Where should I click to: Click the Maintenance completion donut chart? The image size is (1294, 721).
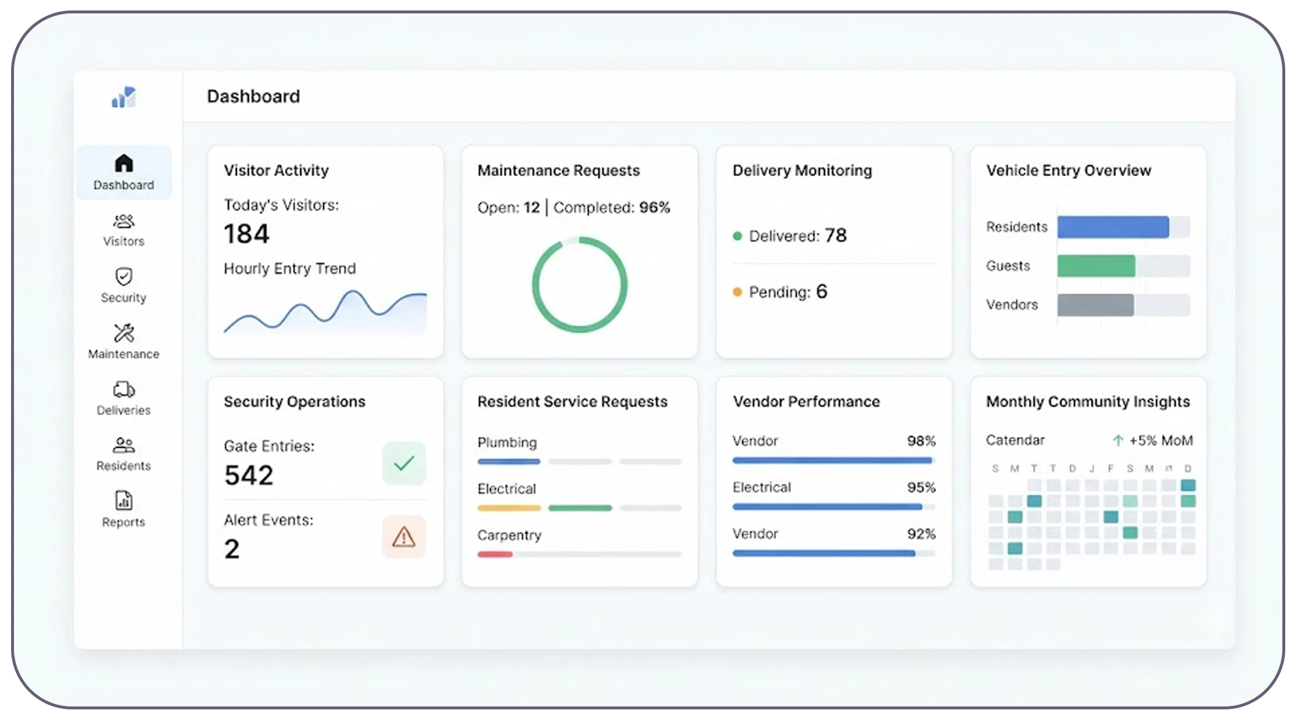(580, 284)
